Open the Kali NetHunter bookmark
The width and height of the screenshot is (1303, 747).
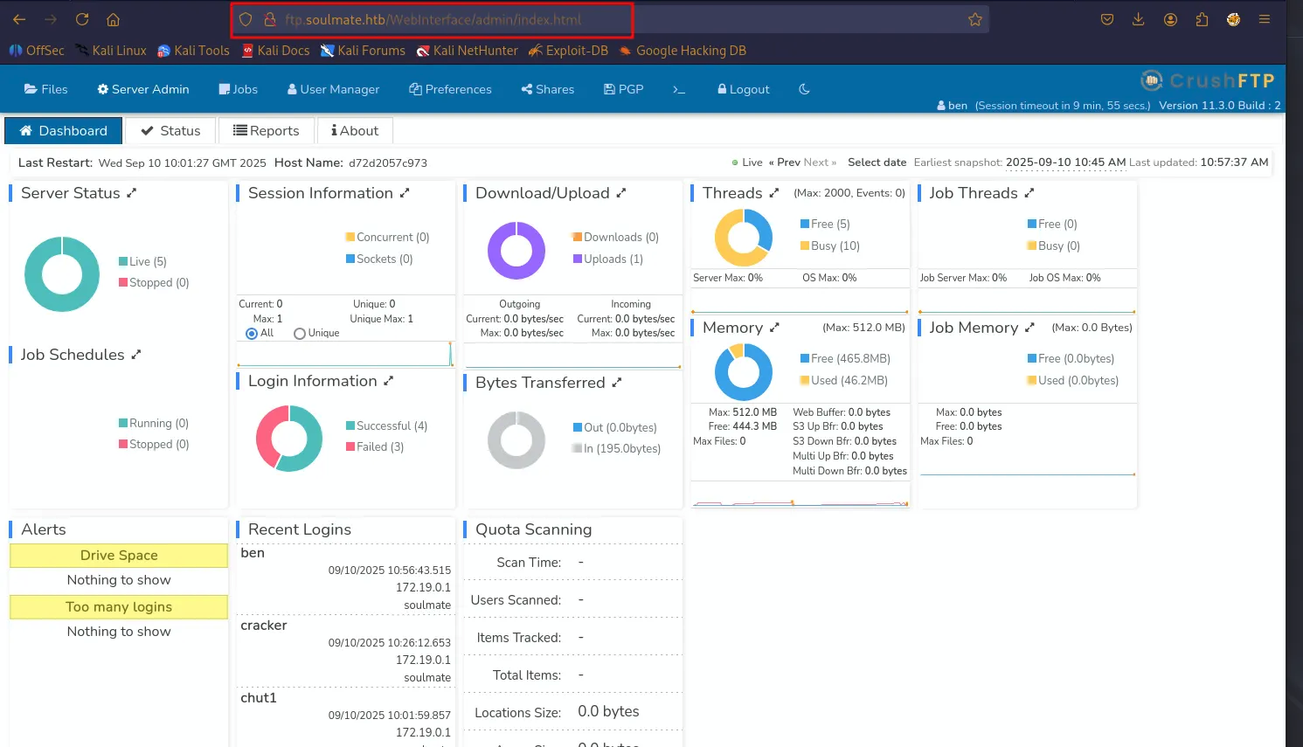tap(468, 51)
